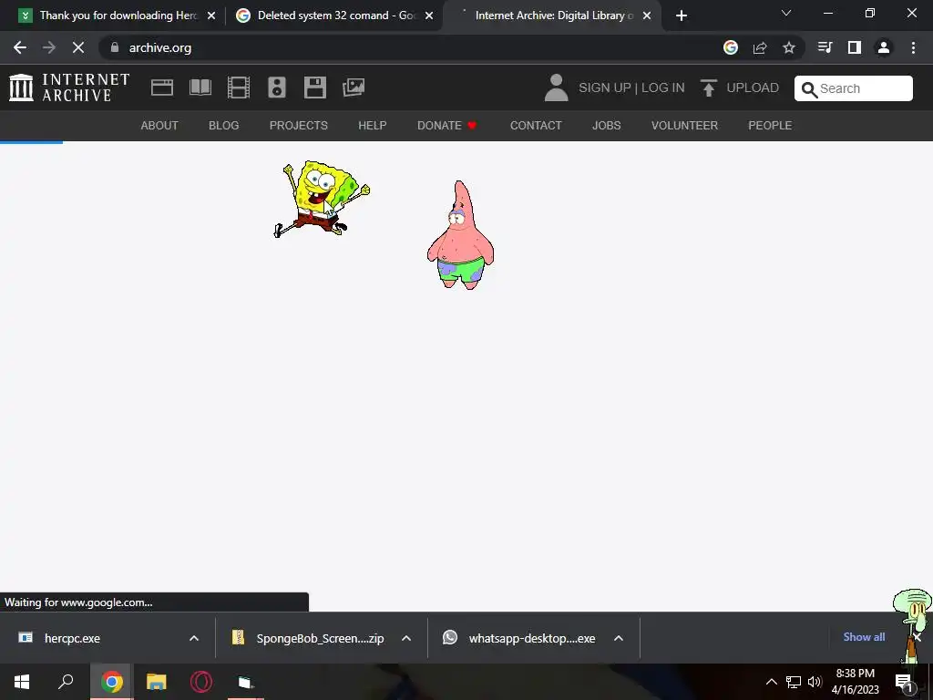Open the PROJECTS navigation link
933x700 pixels.
299,126
